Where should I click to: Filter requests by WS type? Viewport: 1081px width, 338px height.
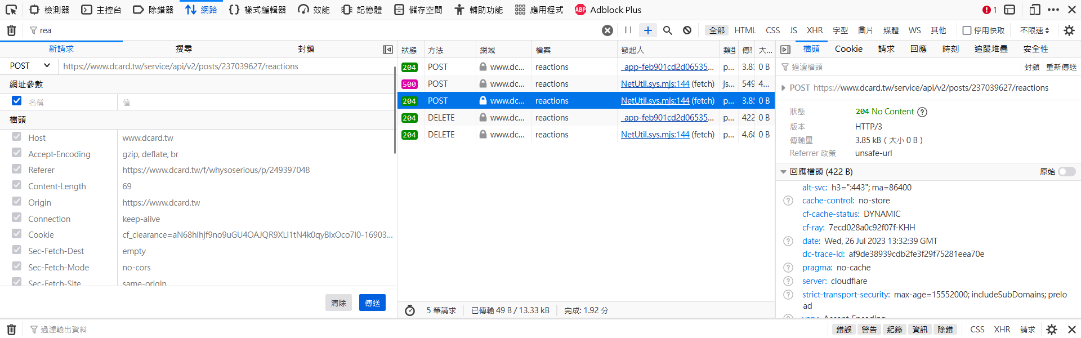point(914,30)
